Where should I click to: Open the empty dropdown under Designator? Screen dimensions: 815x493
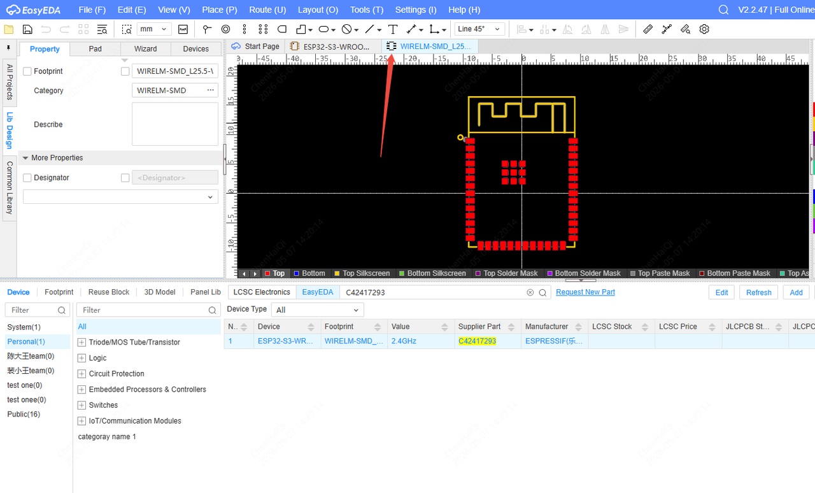pos(120,197)
